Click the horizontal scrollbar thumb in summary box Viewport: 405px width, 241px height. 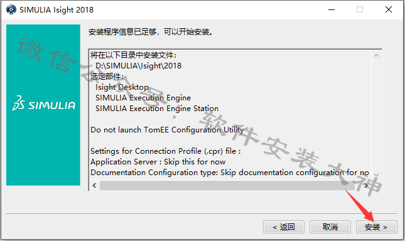tap(224, 186)
